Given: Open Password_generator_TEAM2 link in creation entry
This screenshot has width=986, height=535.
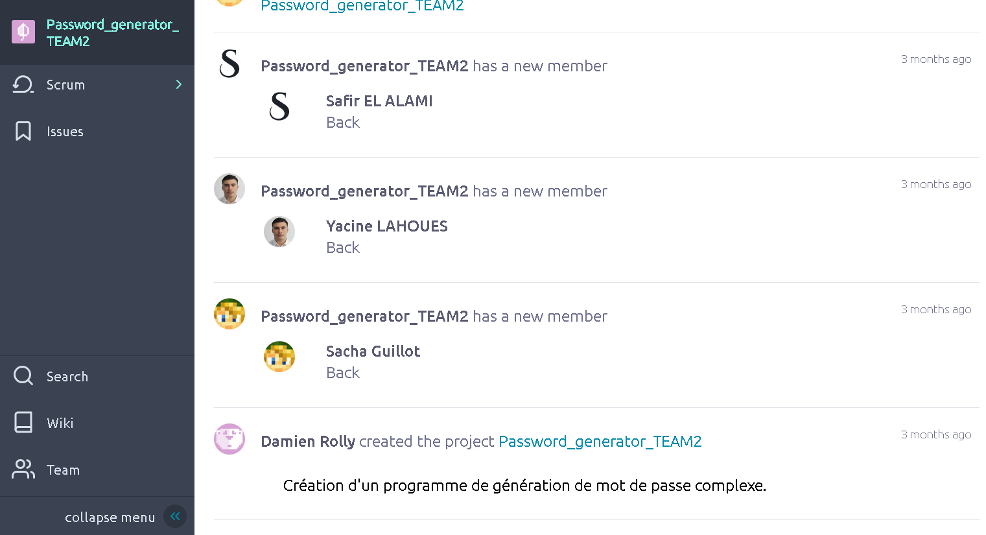Looking at the screenshot, I should 600,442.
